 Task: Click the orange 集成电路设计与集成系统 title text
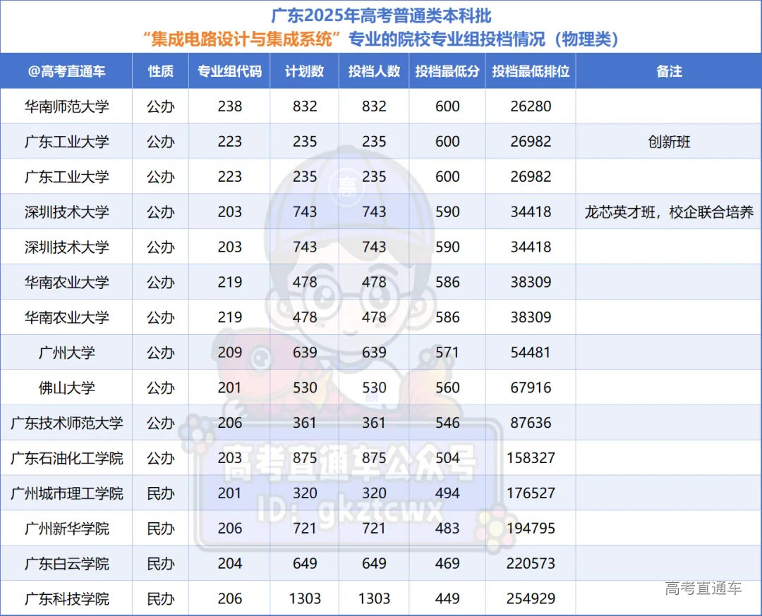[x=246, y=39]
